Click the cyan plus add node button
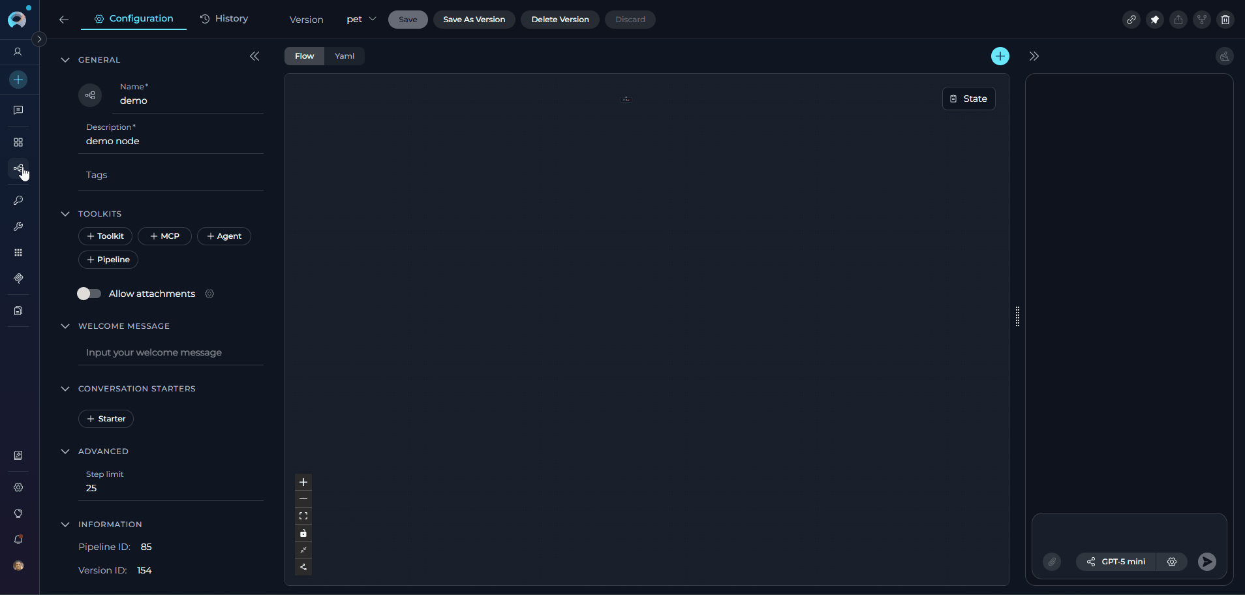This screenshot has height=595, width=1245. pos(1000,56)
